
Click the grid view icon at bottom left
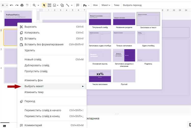coord(5,126)
